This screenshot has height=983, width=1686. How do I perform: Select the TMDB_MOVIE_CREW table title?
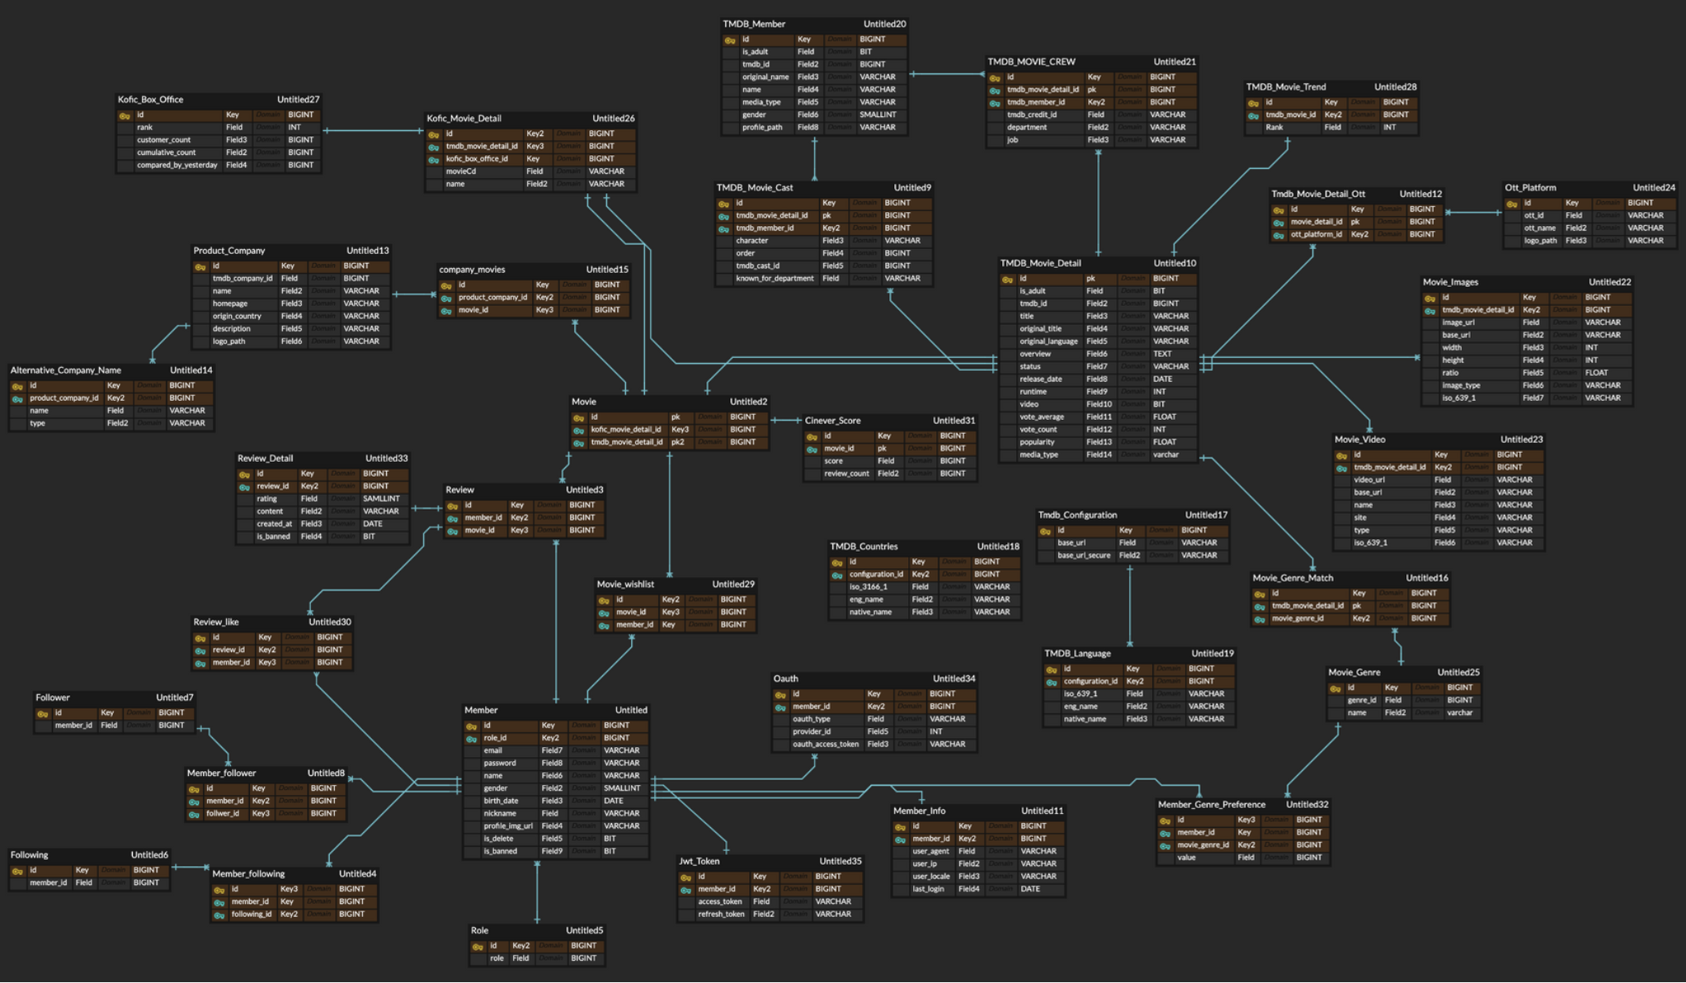pos(1031,62)
